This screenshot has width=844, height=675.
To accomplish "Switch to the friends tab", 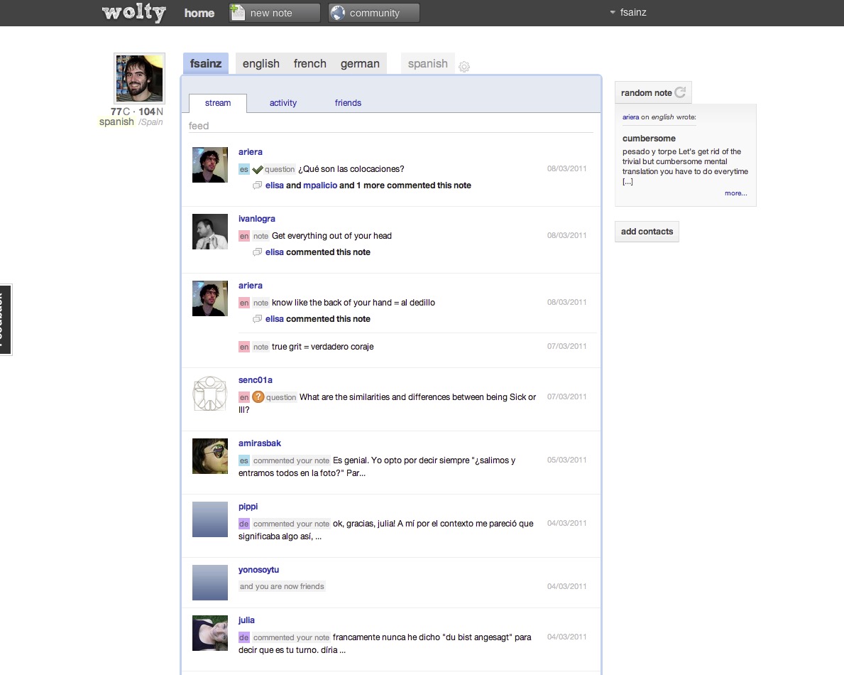I will (348, 103).
